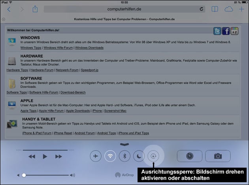The image size is (249, 185).
Task: Open Hardware-Forum link
Action: click(x=42, y=70)
